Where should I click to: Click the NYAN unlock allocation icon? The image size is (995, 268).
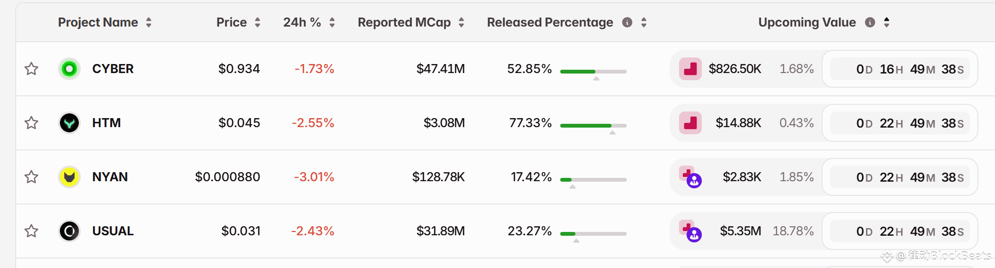click(x=690, y=177)
